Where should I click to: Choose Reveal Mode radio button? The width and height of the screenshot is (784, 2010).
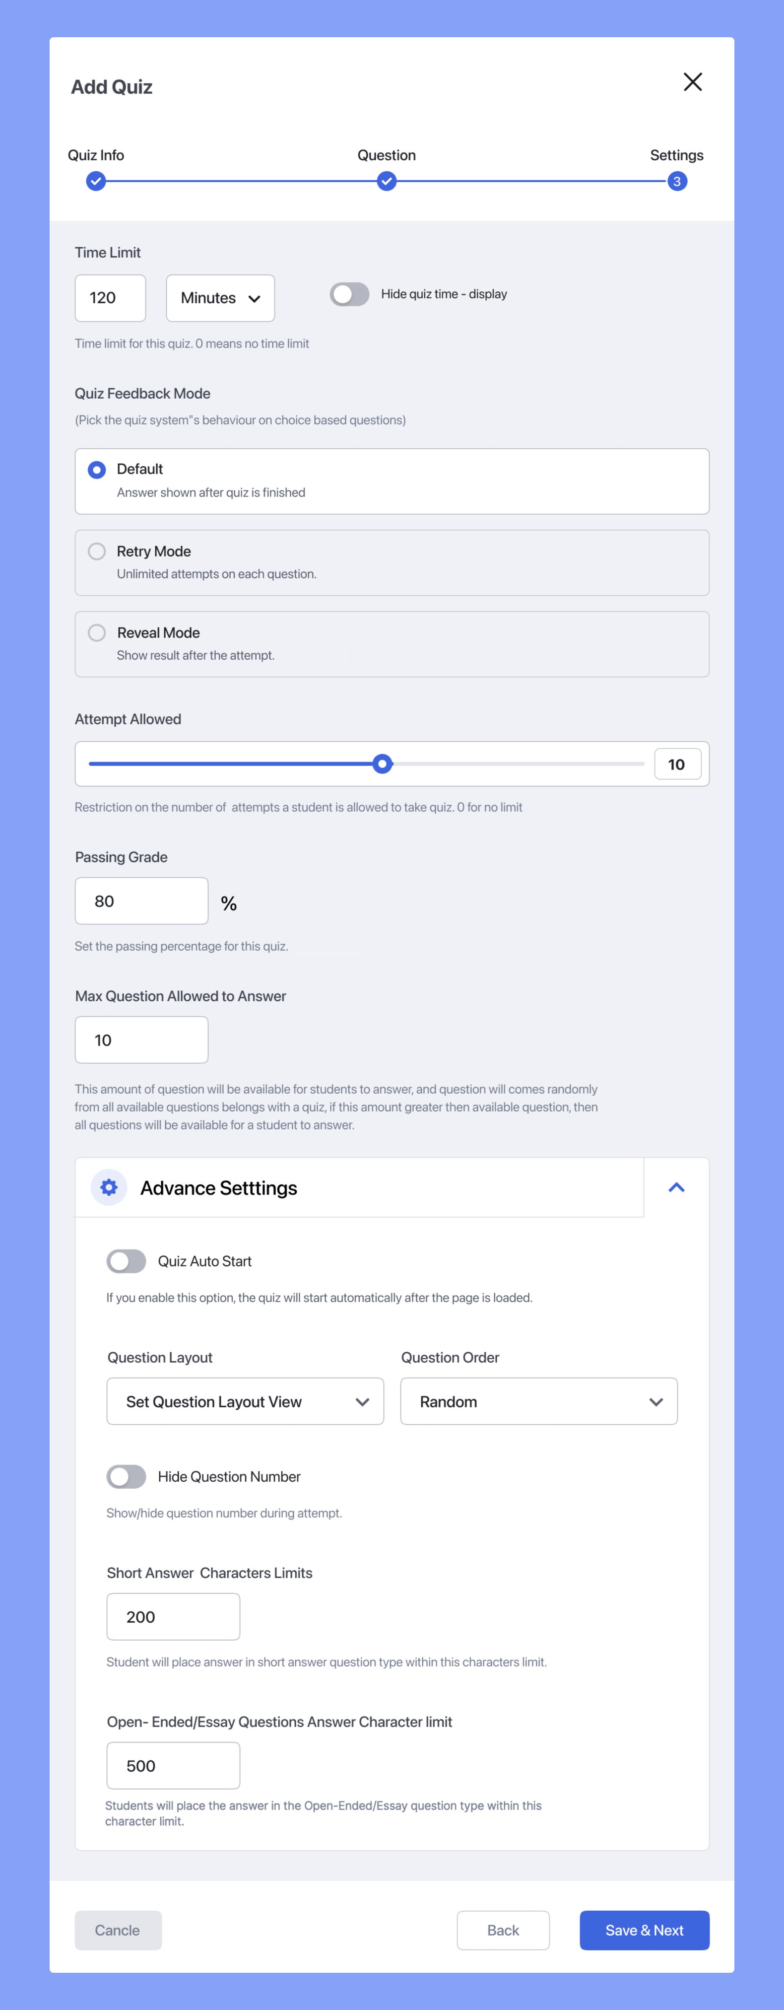click(97, 632)
